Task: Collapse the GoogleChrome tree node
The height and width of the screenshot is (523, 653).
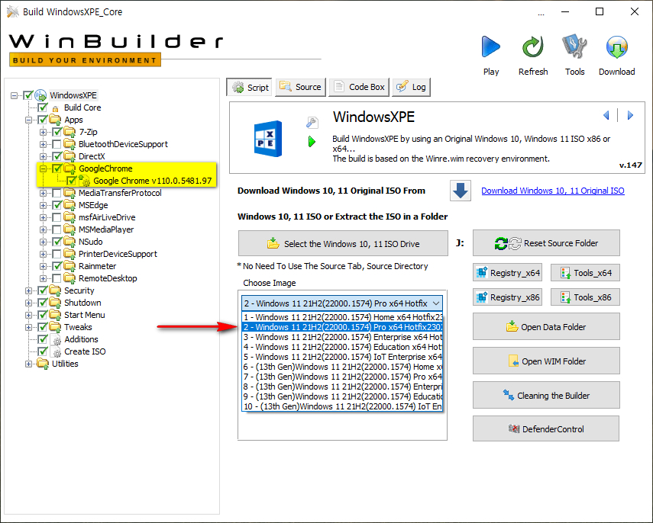Action: coord(43,168)
